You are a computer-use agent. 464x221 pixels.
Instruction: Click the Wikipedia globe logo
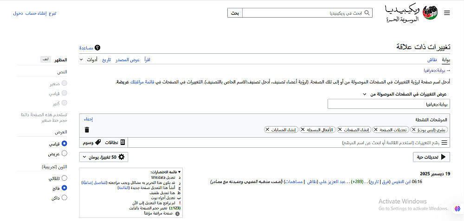tap(430, 13)
